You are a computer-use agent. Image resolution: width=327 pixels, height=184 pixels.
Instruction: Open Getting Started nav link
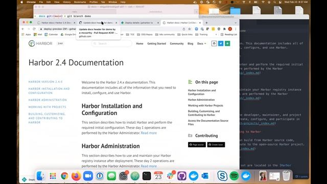pos(156,43)
